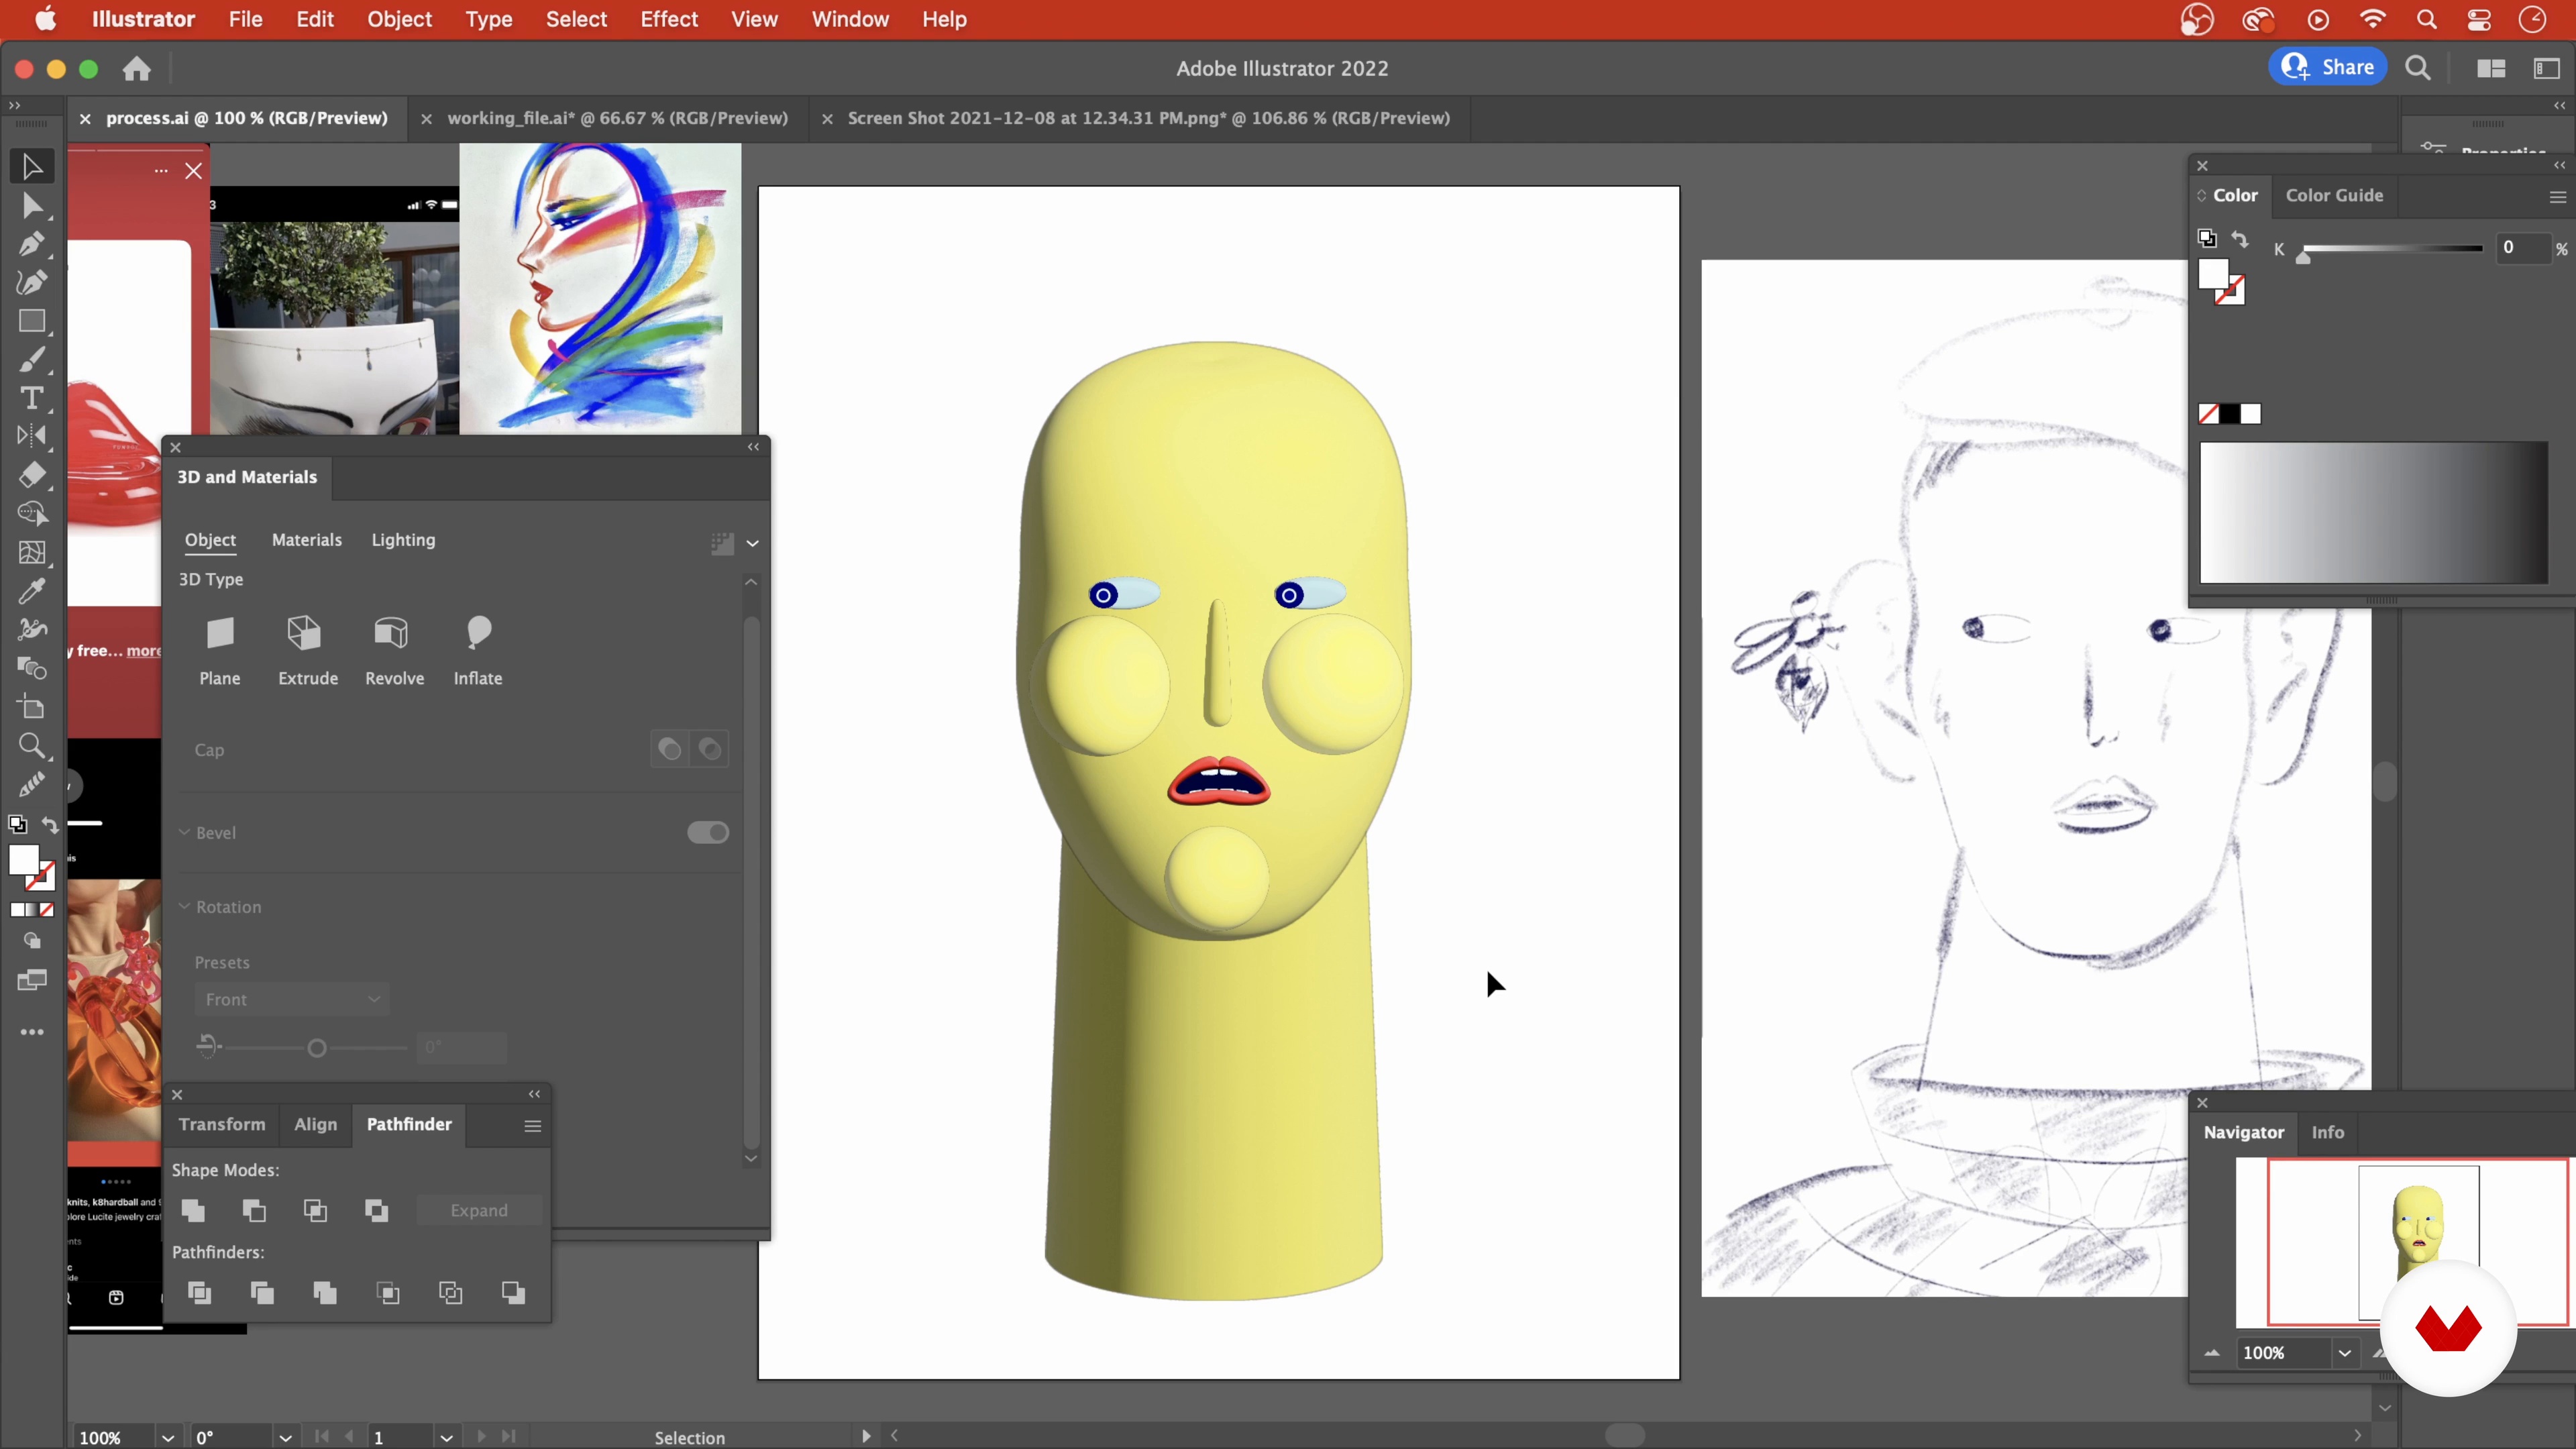Open the Navigator zoom percentage dropdown
This screenshot has width=2576, height=1449.
2343,1353
